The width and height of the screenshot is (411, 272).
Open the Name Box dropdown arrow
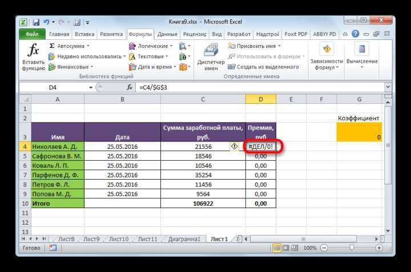(91, 87)
